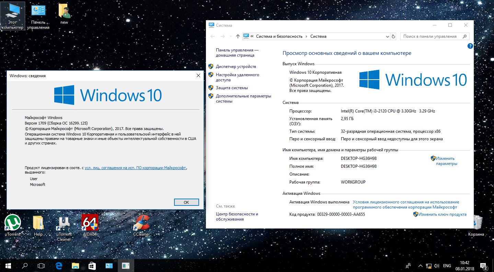Open 'Защита системы' link

[232, 88]
